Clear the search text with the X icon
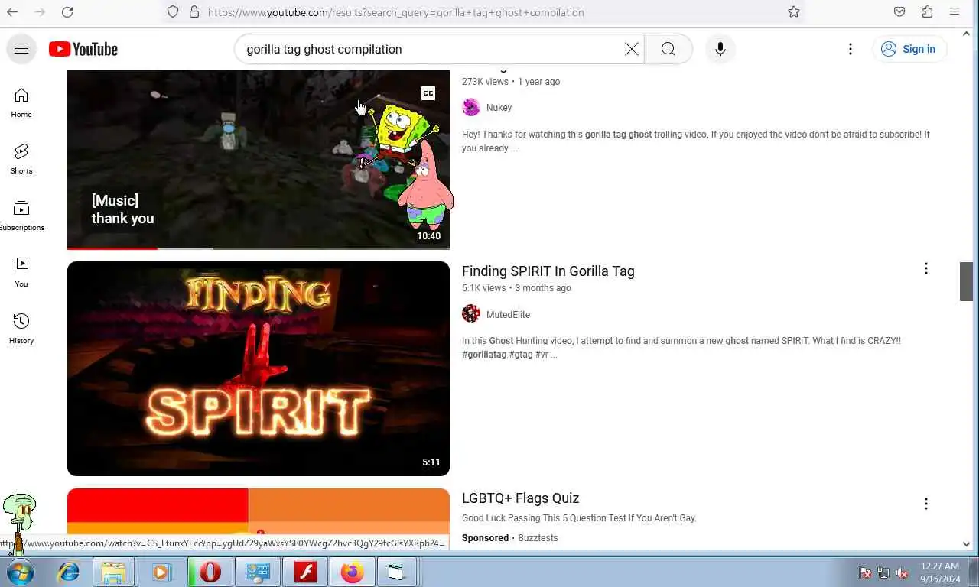Image resolution: width=979 pixels, height=587 pixels. pyautogui.click(x=632, y=49)
